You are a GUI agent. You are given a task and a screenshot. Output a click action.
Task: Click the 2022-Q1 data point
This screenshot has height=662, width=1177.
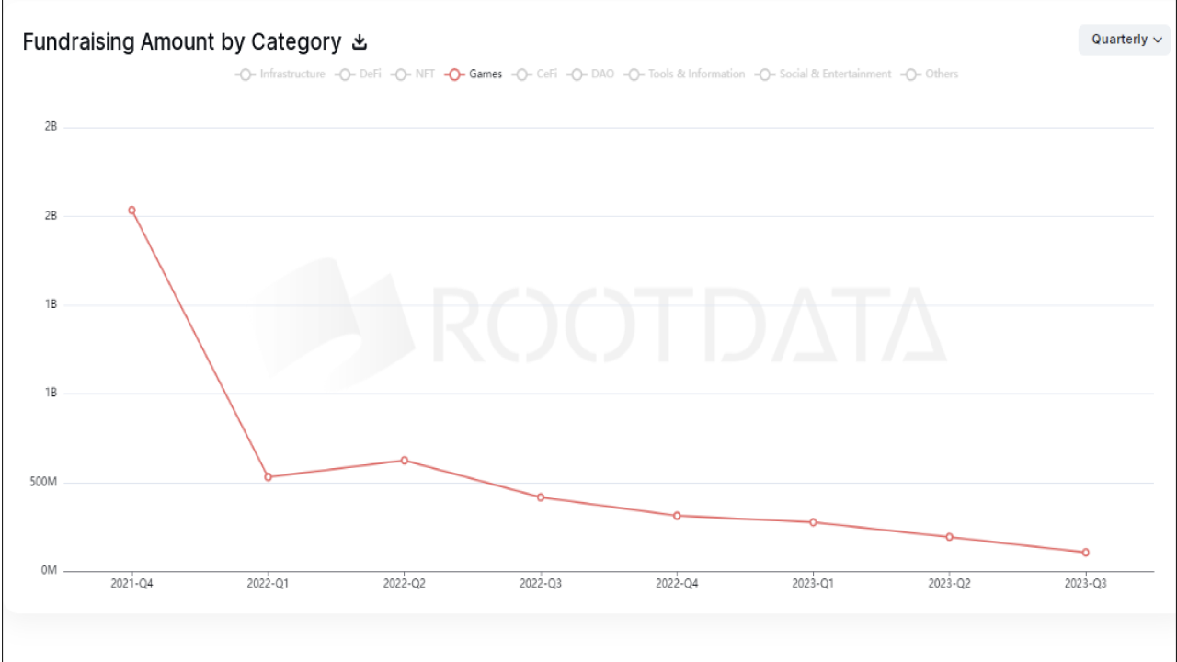pyautogui.click(x=269, y=477)
